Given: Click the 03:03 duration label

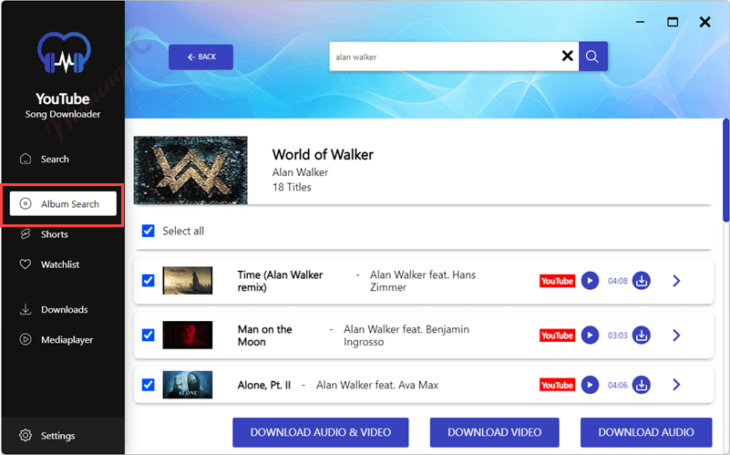Looking at the screenshot, I should (617, 336).
